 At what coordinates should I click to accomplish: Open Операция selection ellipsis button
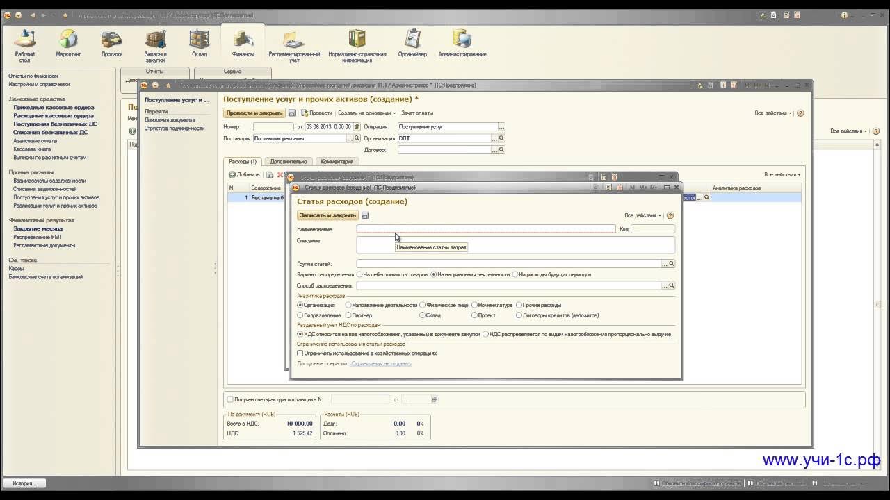(501, 127)
